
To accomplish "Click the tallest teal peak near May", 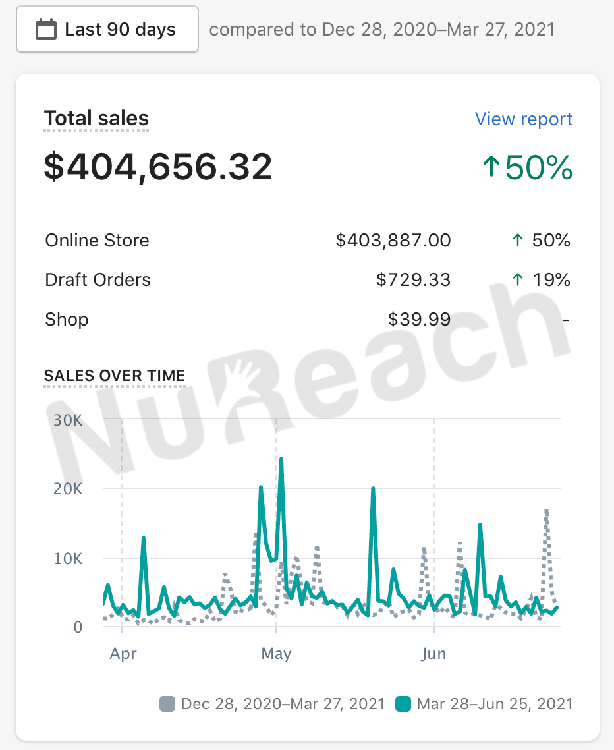I will pyautogui.click(x=281, y=459).
